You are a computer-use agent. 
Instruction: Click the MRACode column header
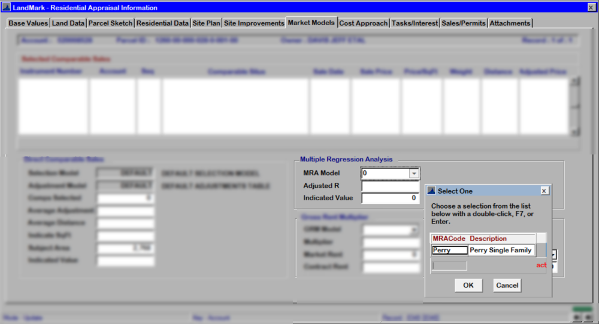click(x=449, y=239)
